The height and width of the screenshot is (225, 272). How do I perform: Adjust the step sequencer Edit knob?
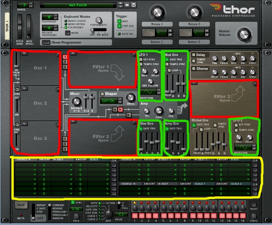coord(109,214)
